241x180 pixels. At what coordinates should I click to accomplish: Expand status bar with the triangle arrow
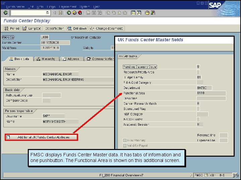click(191, 175)
